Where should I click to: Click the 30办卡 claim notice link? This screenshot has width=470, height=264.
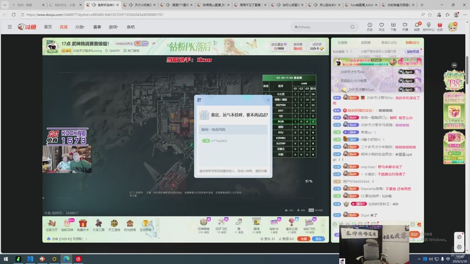(x=68, y=239)
